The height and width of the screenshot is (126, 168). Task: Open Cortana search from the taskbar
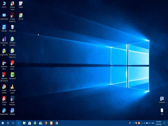click(8, 123)
